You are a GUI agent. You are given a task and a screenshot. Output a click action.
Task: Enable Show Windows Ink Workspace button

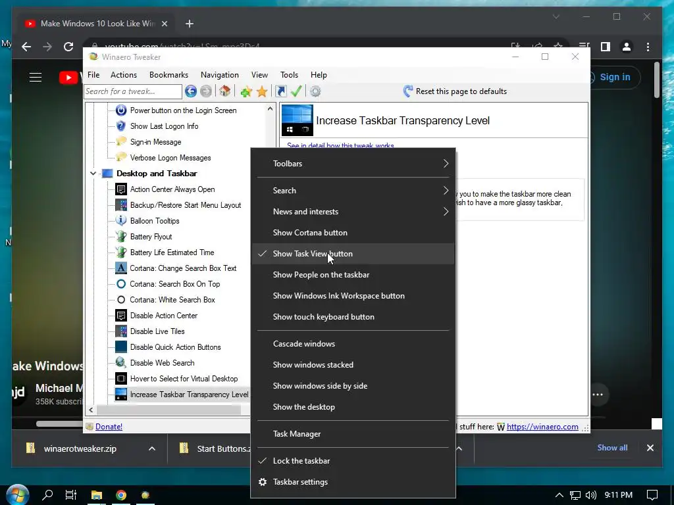pyautogui.click(x=353, y=296)
